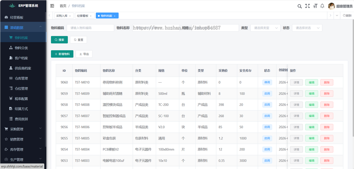The width and height of the screenshot is (354, 169).
Task: Toggle the sidebar collapse hamburger icon
Action: pyautogui.click(x=52, y=6)
